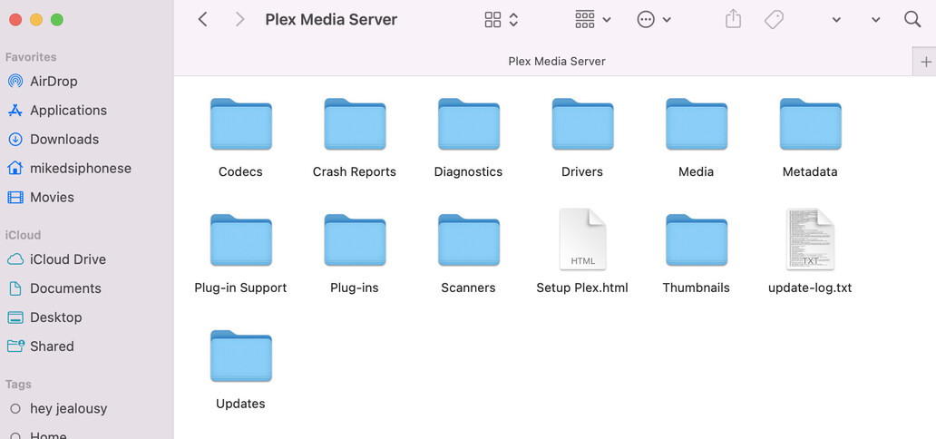Add a new tab with plus button
The width and height of the screenshot is (936, 439).
pos(926,62)
